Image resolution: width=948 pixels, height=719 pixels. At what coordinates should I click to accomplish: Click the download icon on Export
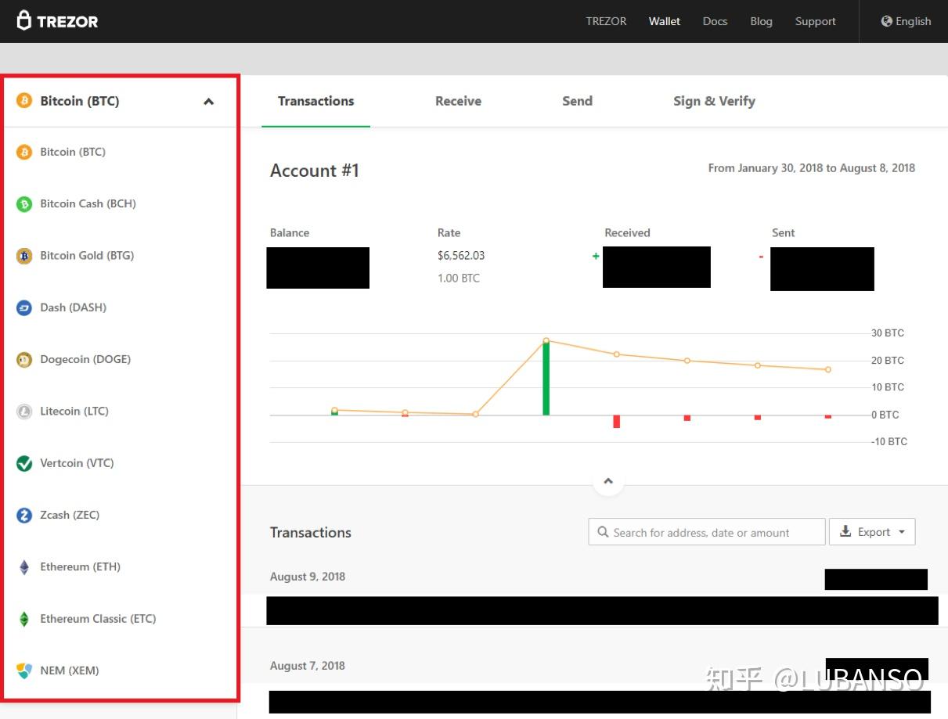click(845, 532)
